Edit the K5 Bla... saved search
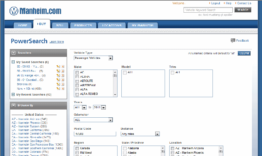Screen dimensions: 262x156 [58, 71]
